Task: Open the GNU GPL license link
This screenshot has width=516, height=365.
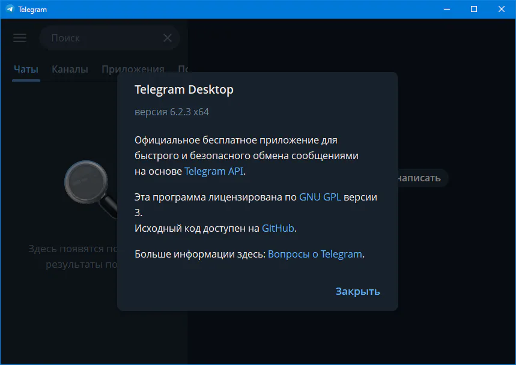Action: tap(320, 197)
